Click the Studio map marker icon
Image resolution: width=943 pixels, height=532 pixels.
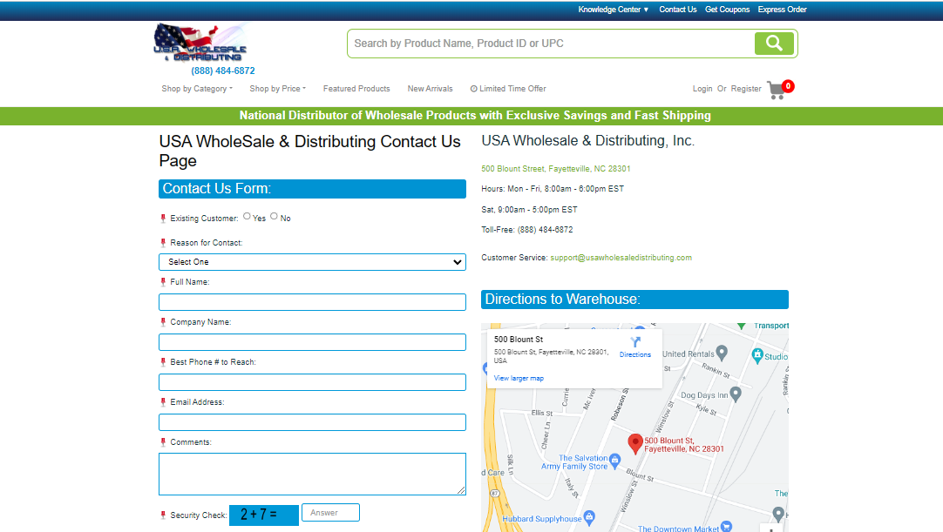click(757, 354)
